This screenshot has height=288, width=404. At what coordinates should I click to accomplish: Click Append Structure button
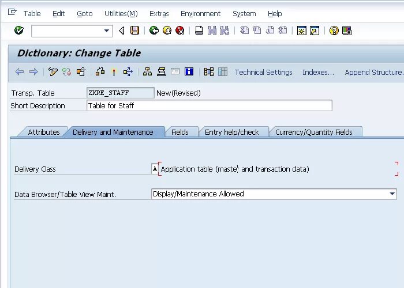pyautogui.click(x=374, y=72)
